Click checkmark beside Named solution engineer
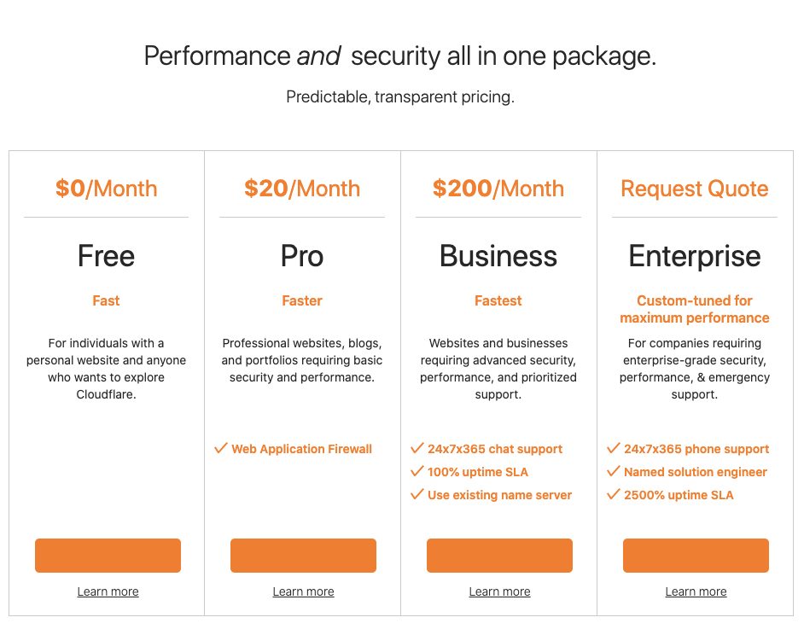 [614, 471]
